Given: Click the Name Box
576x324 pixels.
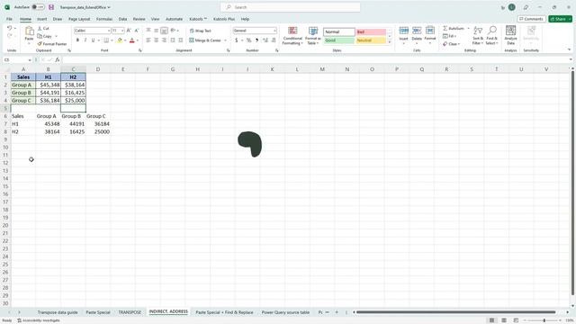Looking at the screenshot, I should 17,59.
